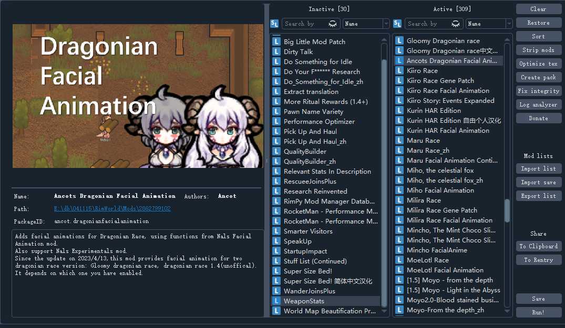Select Milira Race Gene Patch mod
Viewport: 565px width, 328px height.
tap(448, 210)
